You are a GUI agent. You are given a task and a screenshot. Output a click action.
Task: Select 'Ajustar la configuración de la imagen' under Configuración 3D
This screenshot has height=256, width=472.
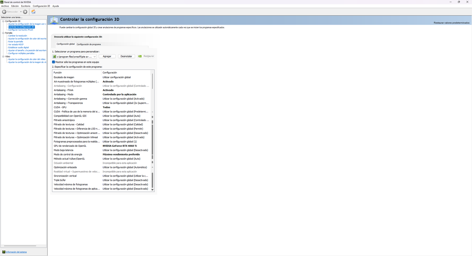coord(27,24)
